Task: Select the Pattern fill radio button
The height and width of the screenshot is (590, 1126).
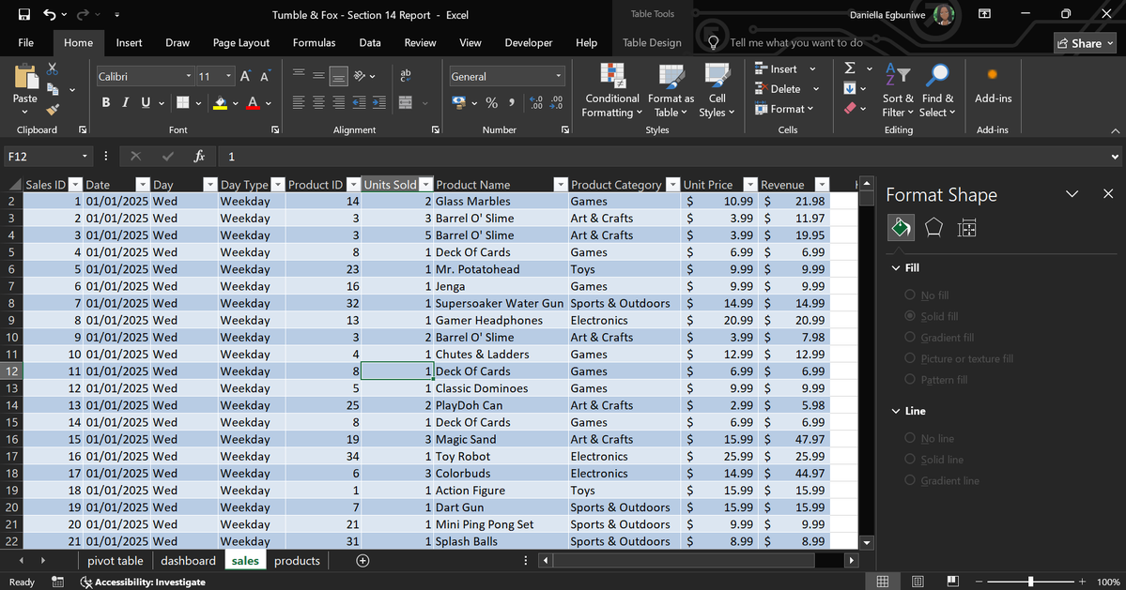Action: pyautogui.click(x=910, y=379)
